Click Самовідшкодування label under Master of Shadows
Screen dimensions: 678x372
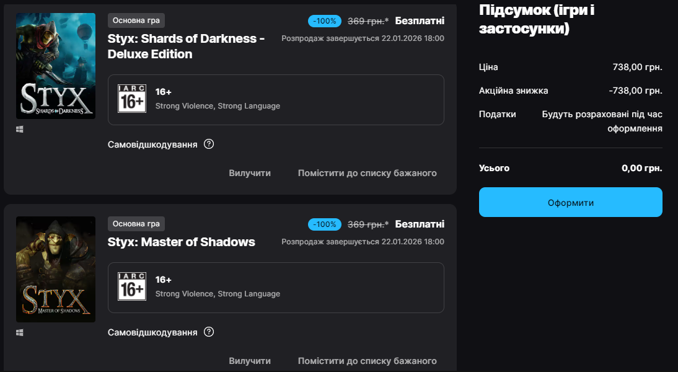(152, 332)
